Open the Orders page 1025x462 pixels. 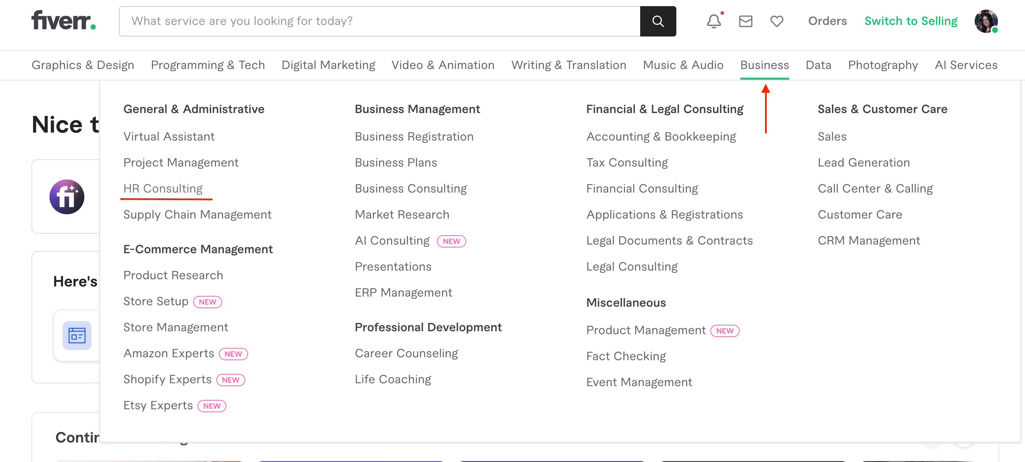click(x=827, y=21)
